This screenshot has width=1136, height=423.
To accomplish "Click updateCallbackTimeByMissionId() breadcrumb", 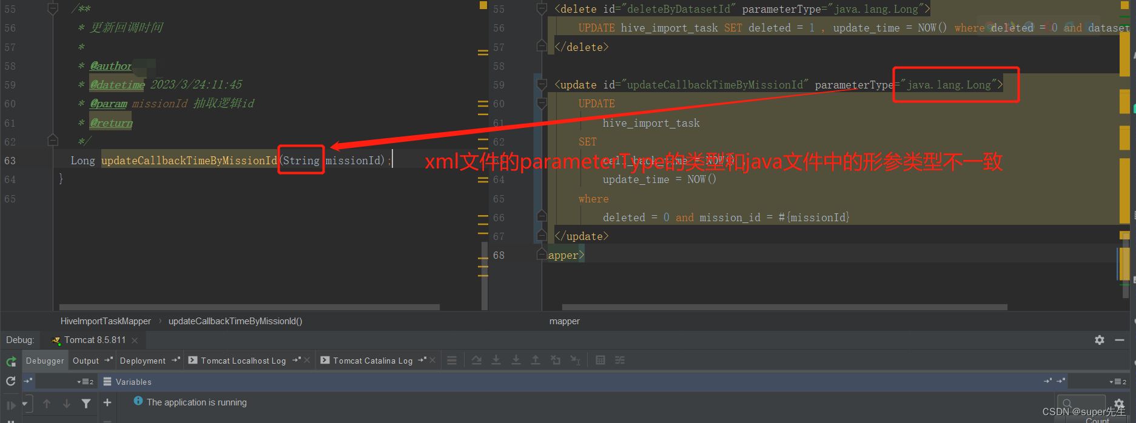I will tap(235, 321).
